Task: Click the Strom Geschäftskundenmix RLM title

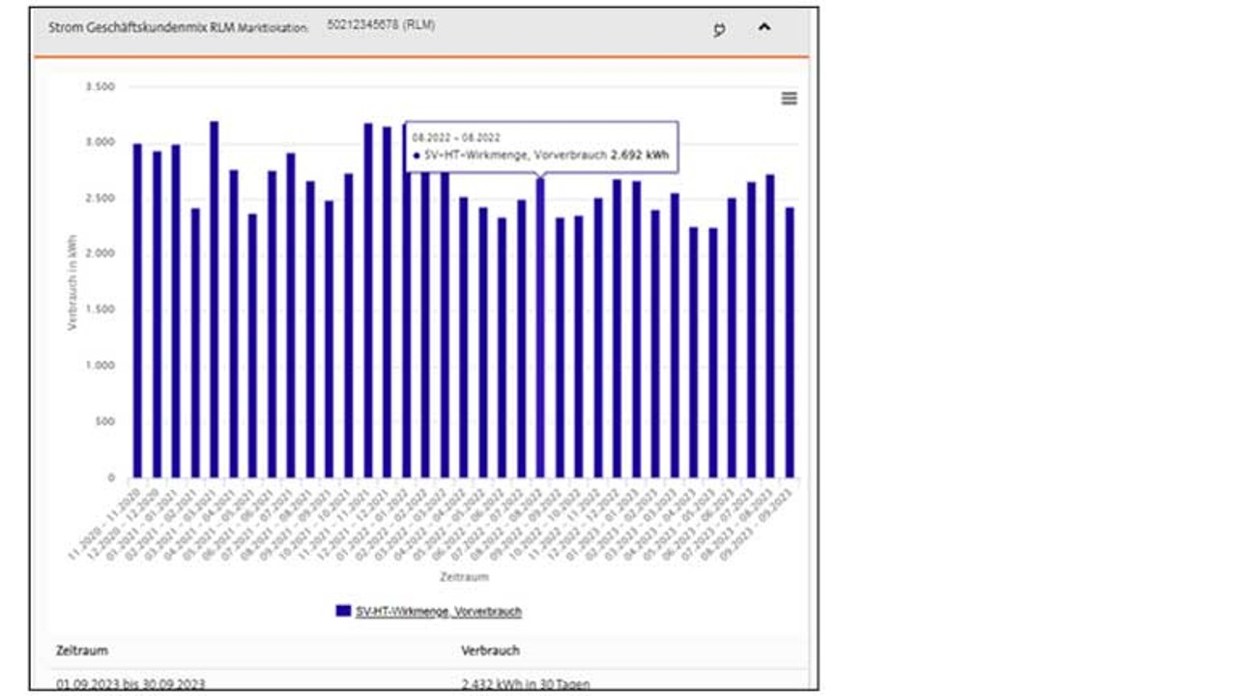Action: pyautogui.click(x=133, y=27)
